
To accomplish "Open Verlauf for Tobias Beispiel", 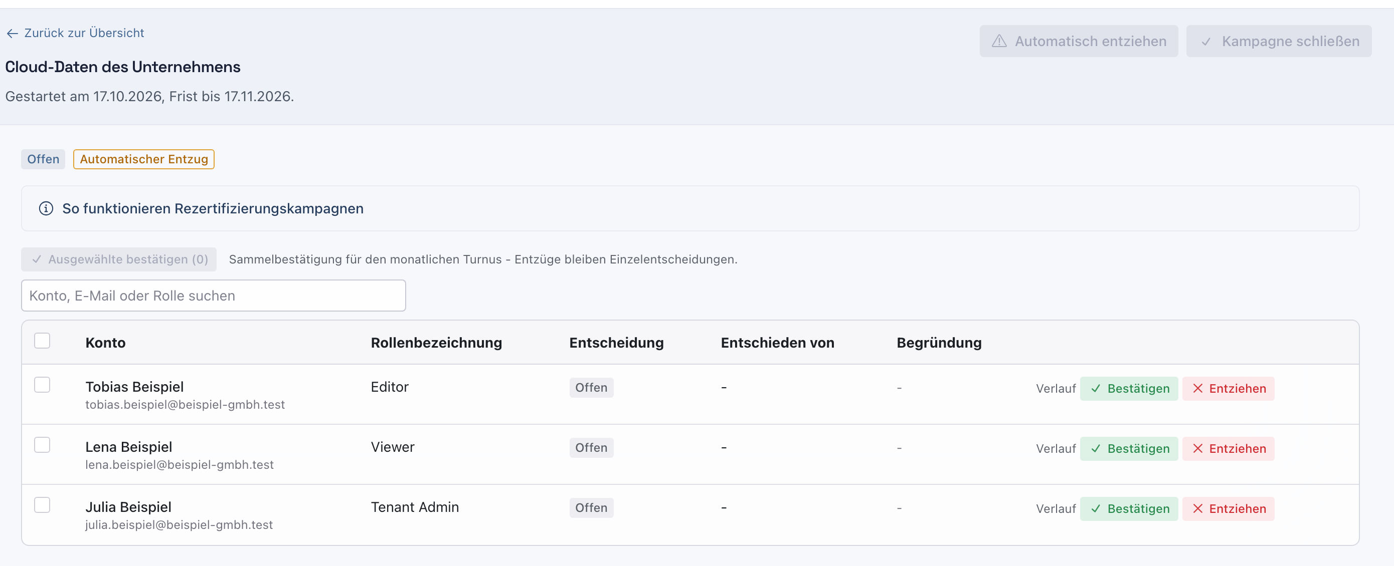I will (x=1056, y=389).
